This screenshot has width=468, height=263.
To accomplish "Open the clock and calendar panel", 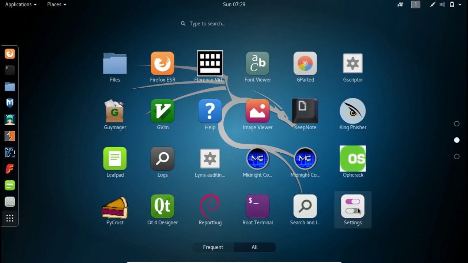I will click(x=234, y=4).
